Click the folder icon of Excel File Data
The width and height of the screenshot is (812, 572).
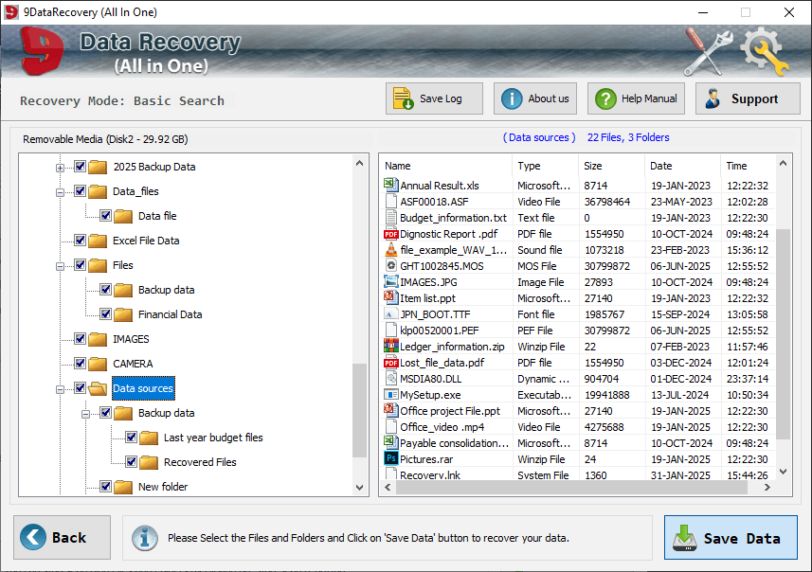[x=98, y=241]
